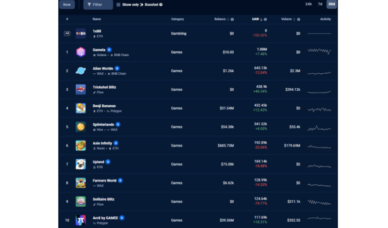Open the Axie Infinity app logo
The height and width of the screenshot is (228, 388).
pyautogui.click(x=81, y=146)
